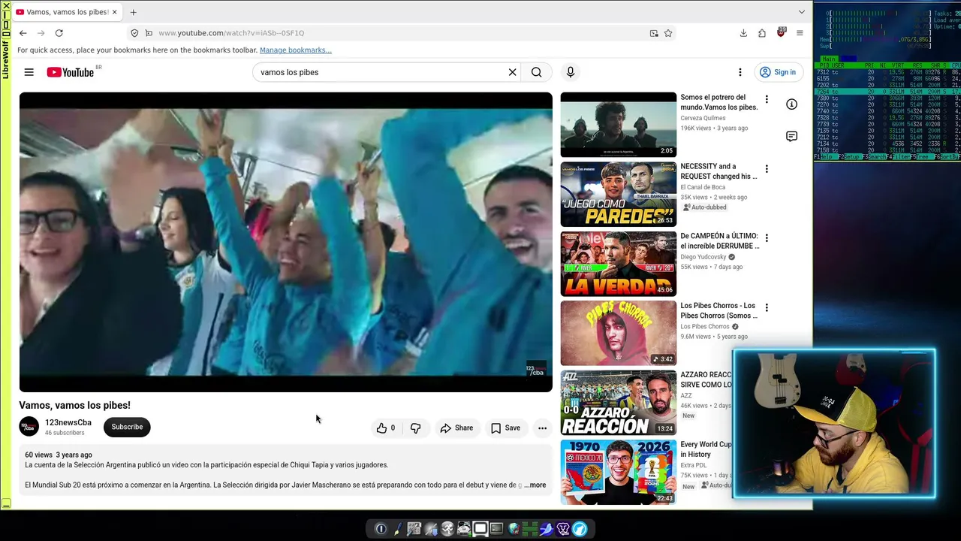Open the 123newsCba channel name link
This screenshot has height=541, width=961.
[x=68, y=422]
